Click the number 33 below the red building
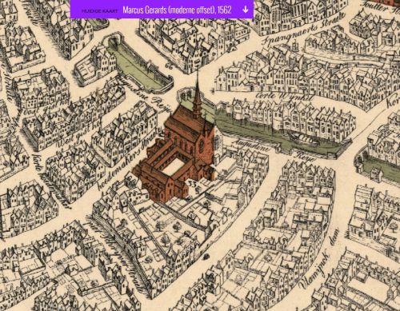Image resolution: width=400 pixels, height=311 pixels. 192,183
